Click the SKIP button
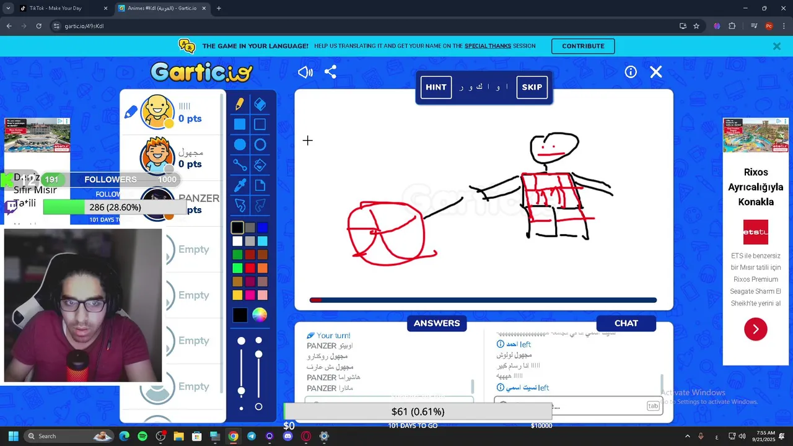793x446 pixels. point(532,87)
